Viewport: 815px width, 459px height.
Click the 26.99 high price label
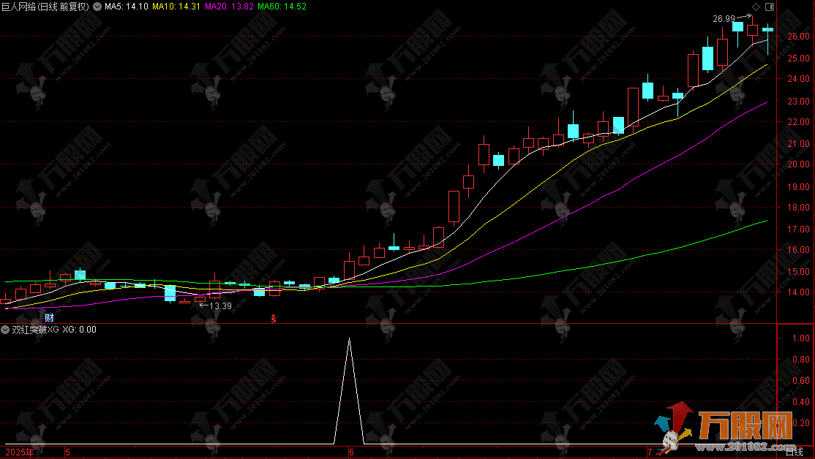[724, 19]
